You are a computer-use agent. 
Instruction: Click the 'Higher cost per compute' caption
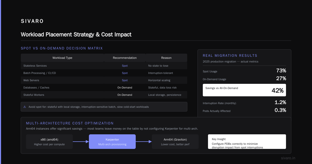[x=49, y=144]
